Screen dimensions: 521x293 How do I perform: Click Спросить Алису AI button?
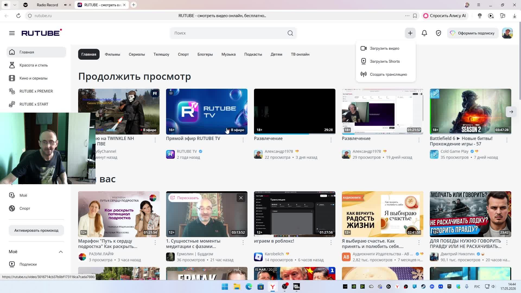(x=445, y=16)
